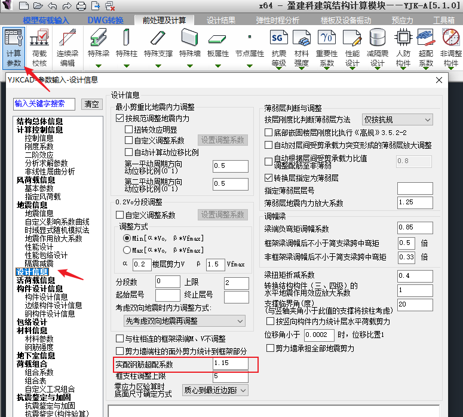Select the 节点属性 icon
Image resolution: width=463 pixels, height=417 pixels.
point(250,37)
